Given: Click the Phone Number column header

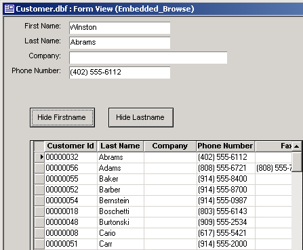Looking at the screenshot, I should 225,146.
